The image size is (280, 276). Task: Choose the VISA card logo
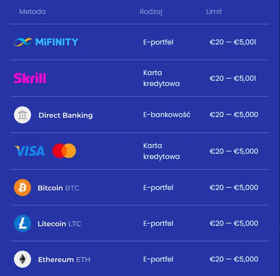pyautogui.click(x=29, y=151)
